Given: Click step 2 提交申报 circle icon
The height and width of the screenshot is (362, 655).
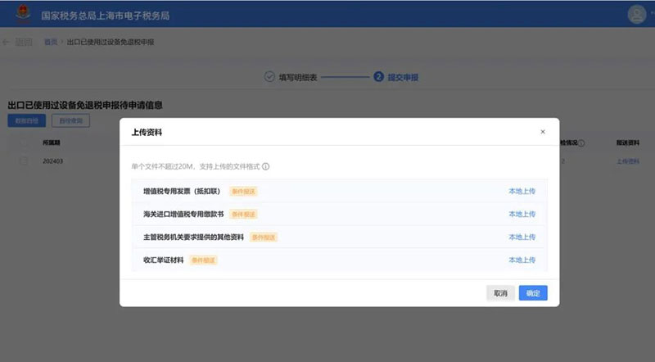Looking at the screenshot, I should [378, 77].
